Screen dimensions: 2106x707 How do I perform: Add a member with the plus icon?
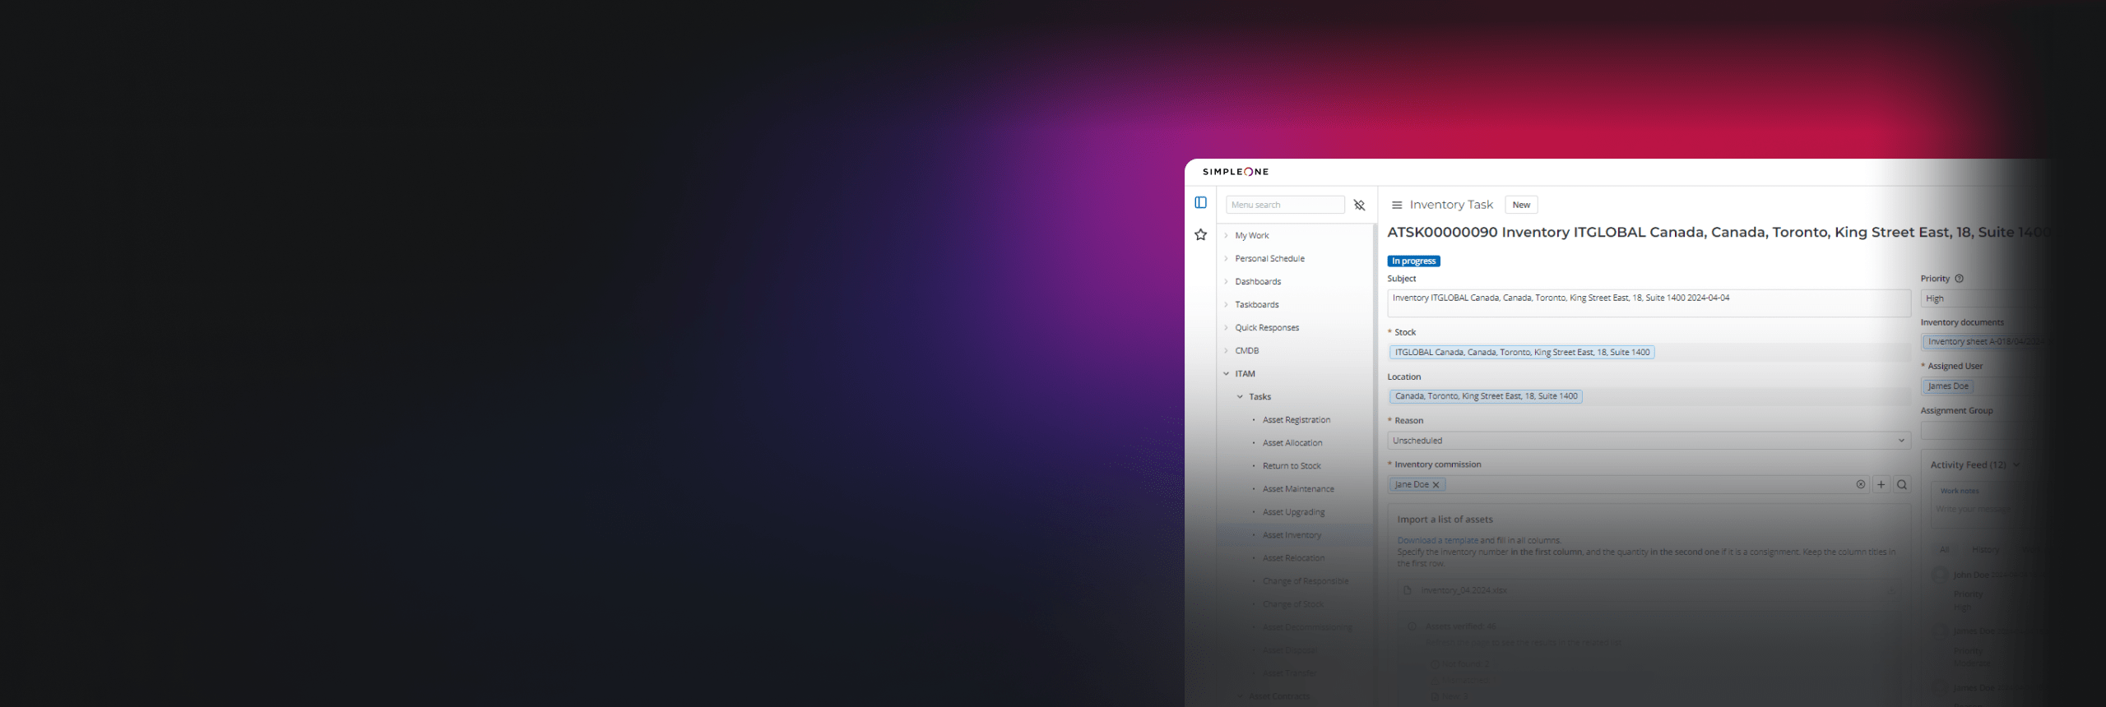1881,485
